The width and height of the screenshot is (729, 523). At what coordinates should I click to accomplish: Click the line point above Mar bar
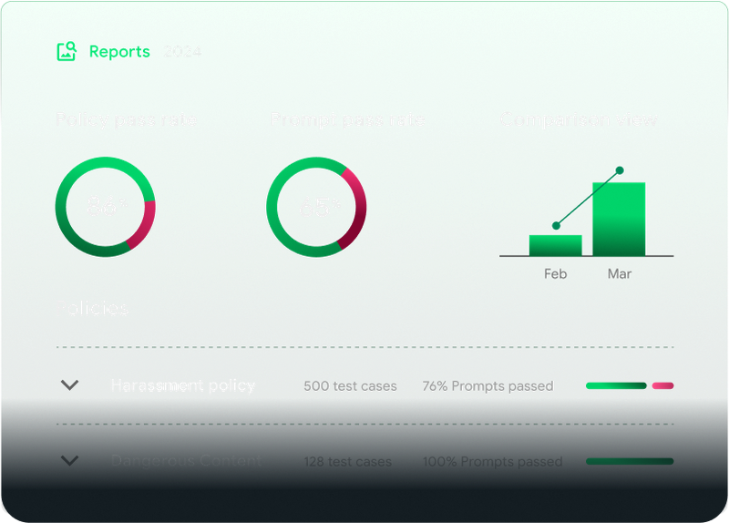tap(620, 170)
